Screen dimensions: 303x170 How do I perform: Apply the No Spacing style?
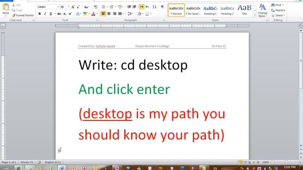point(193,10)
